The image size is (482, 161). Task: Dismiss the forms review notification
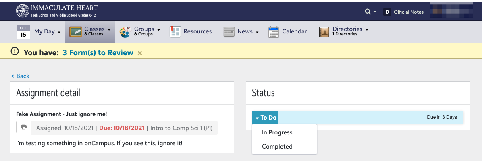[140, 53]
